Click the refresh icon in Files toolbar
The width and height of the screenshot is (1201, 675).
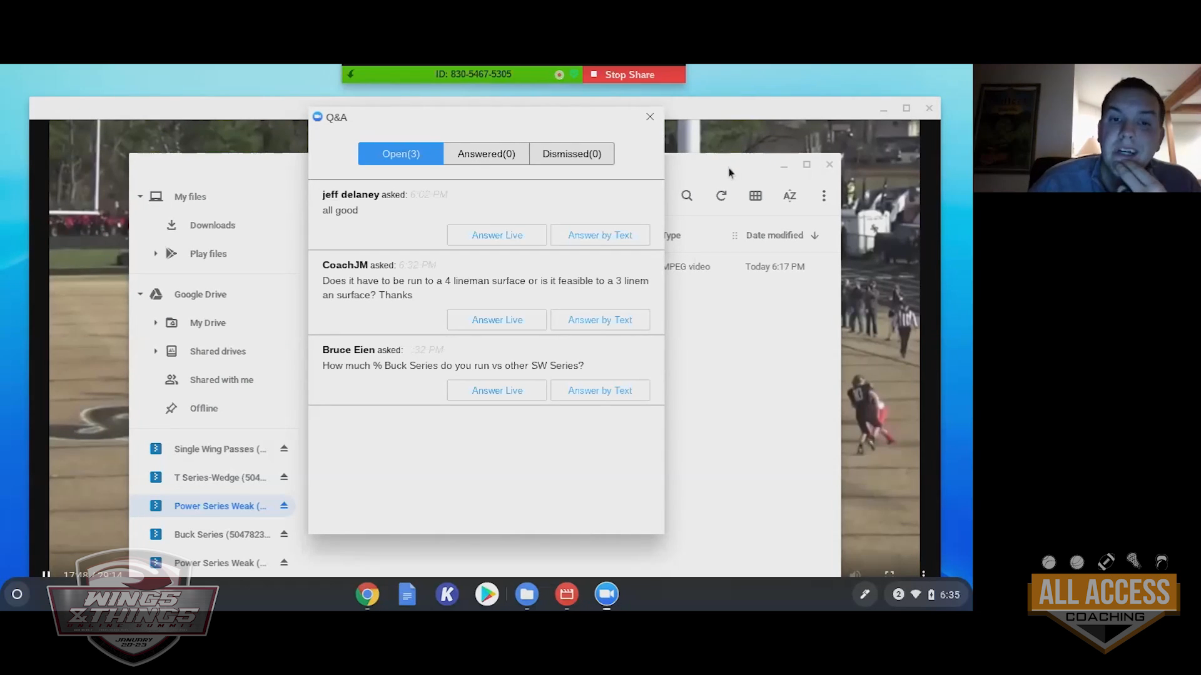(x=721, y=196)
